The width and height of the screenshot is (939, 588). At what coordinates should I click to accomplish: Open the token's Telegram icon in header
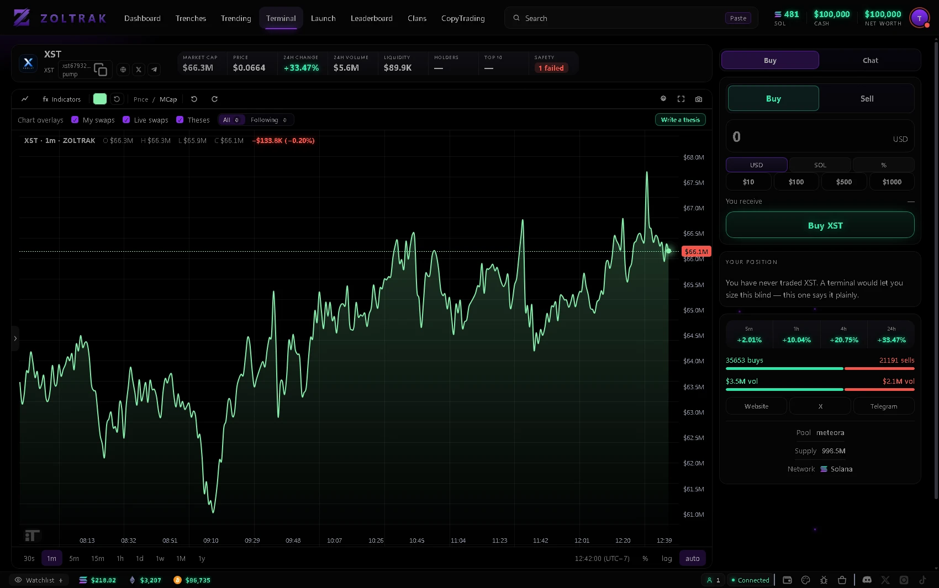coord(154,70)
